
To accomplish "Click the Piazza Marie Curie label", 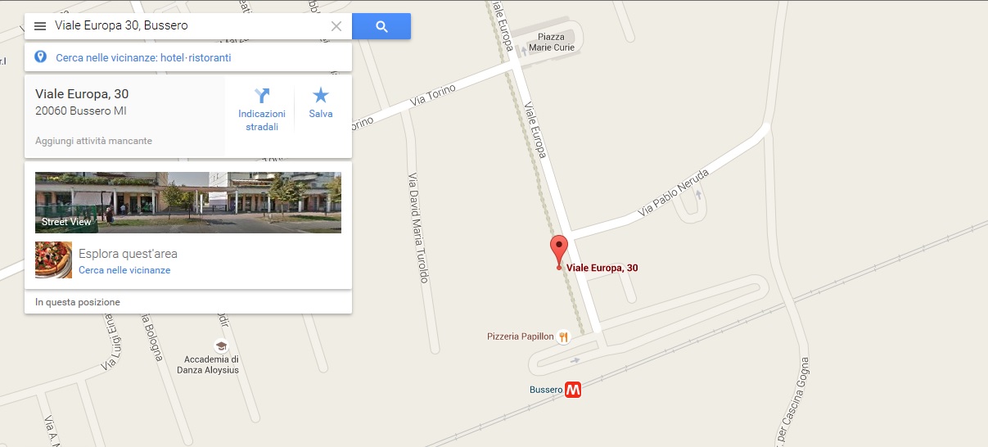I will (x=552, y=42).
